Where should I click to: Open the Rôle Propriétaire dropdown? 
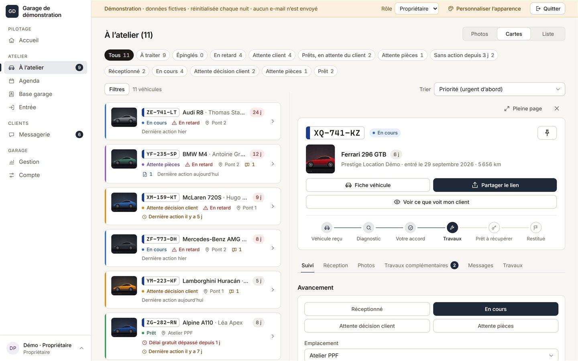(417, 8)
